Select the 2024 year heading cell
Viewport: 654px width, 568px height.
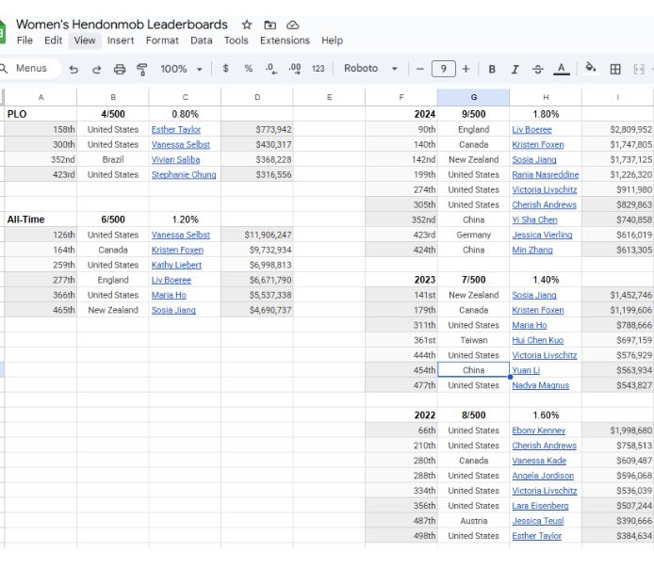[x=401, y=114]
